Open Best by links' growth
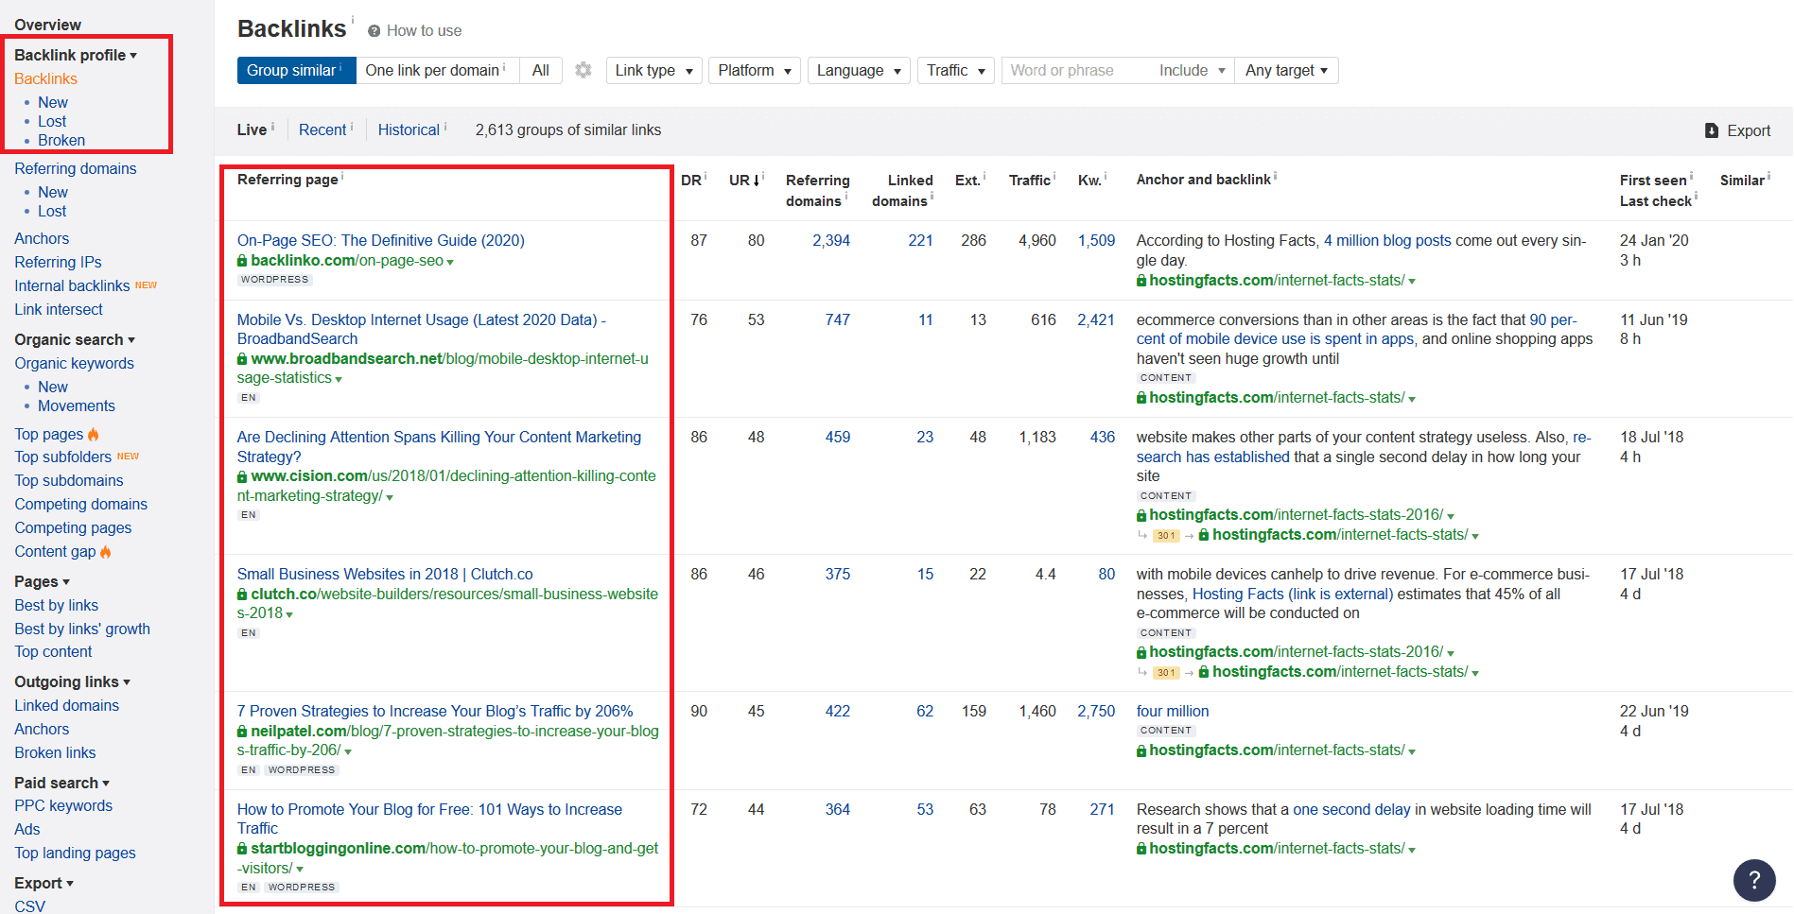 (x=82, y=629)
